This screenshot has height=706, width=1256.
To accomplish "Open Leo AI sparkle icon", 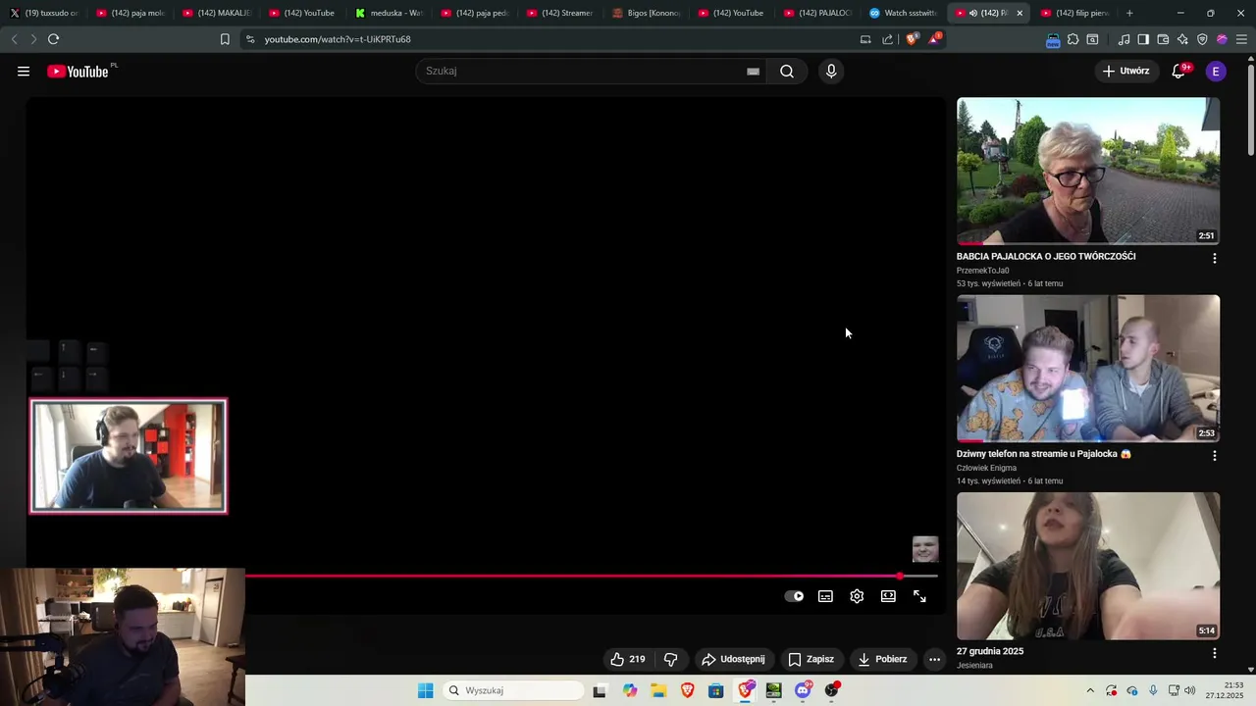I will click(x=1182, y=39).
